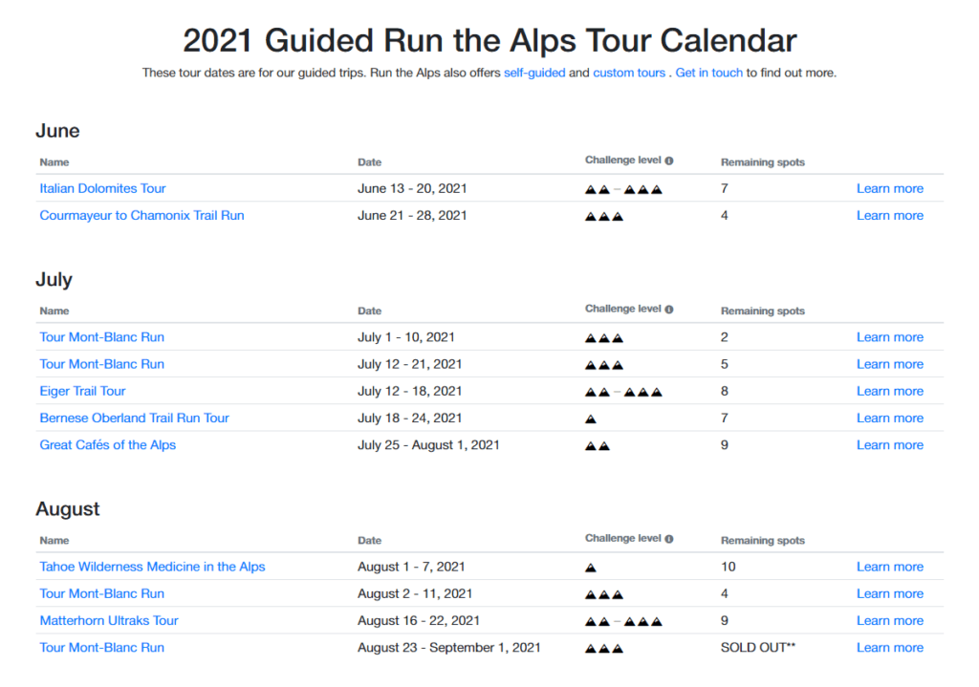The width and height of the screenshot is (979, 687).
Task: Open the custom tours link
Action: pyautogui.click(x=629, y=73)
